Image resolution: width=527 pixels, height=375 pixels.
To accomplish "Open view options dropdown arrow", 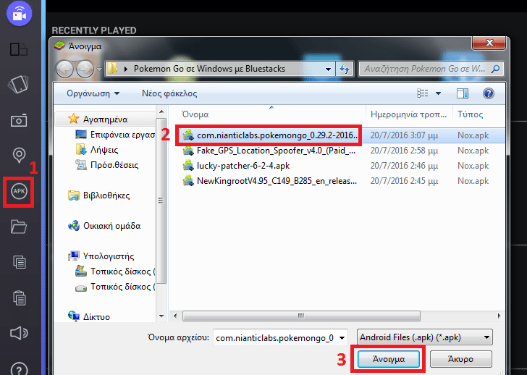I will coord(438,93).
